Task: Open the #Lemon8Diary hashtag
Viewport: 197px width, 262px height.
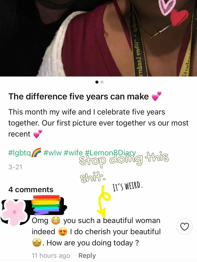Action: 110,153
